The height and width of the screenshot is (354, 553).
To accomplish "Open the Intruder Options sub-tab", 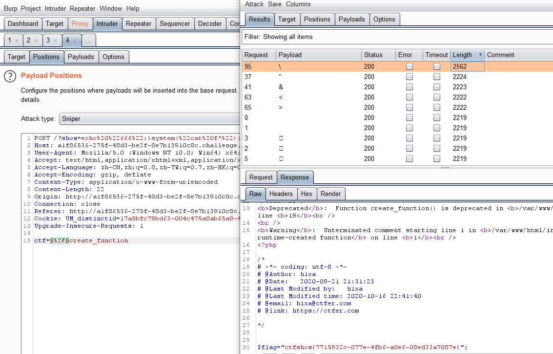I will click(113, 57).
